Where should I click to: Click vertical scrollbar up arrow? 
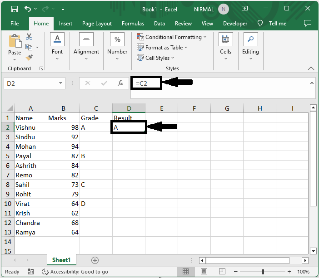tap(313, 108)
